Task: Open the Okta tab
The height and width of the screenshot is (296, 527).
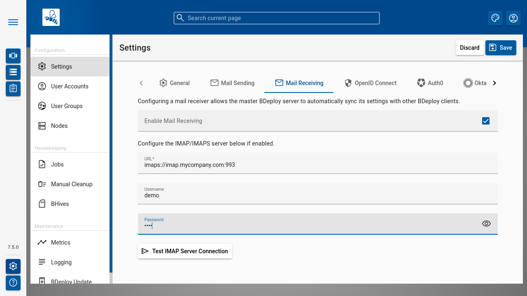Action: coord(475,83)
